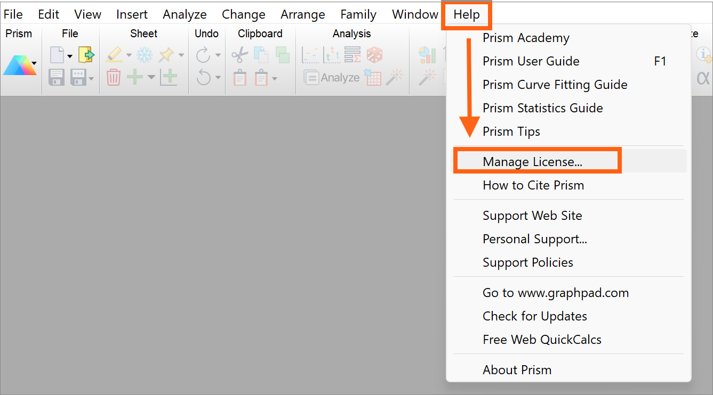Choose Check for Updates menu entry
The image size is (713, 395).
pos(534,316)
